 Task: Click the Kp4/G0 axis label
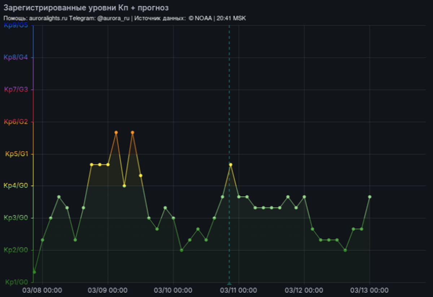click(x=16, y=186)
